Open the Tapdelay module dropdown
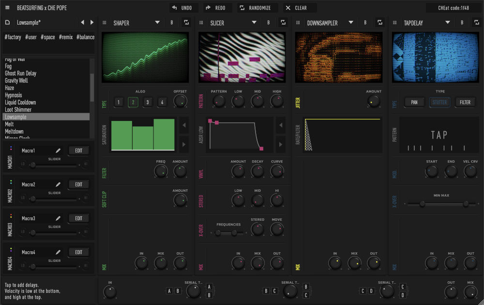The width and height of the screenshot is (484, 305). 448,22
